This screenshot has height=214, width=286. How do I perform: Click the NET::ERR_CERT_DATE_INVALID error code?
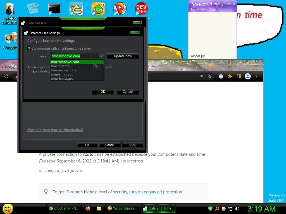tap(61, 171)
